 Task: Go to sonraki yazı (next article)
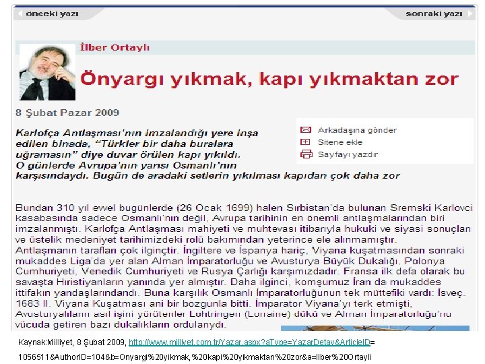pos(434,13)
